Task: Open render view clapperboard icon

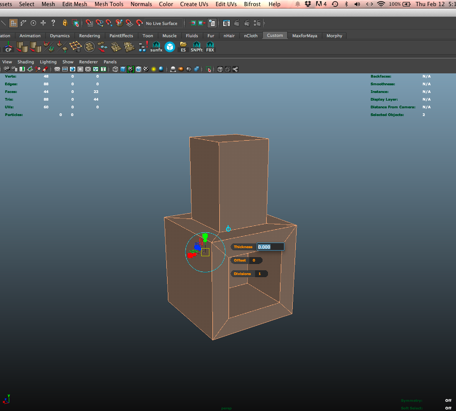Action: coord(227,23)
